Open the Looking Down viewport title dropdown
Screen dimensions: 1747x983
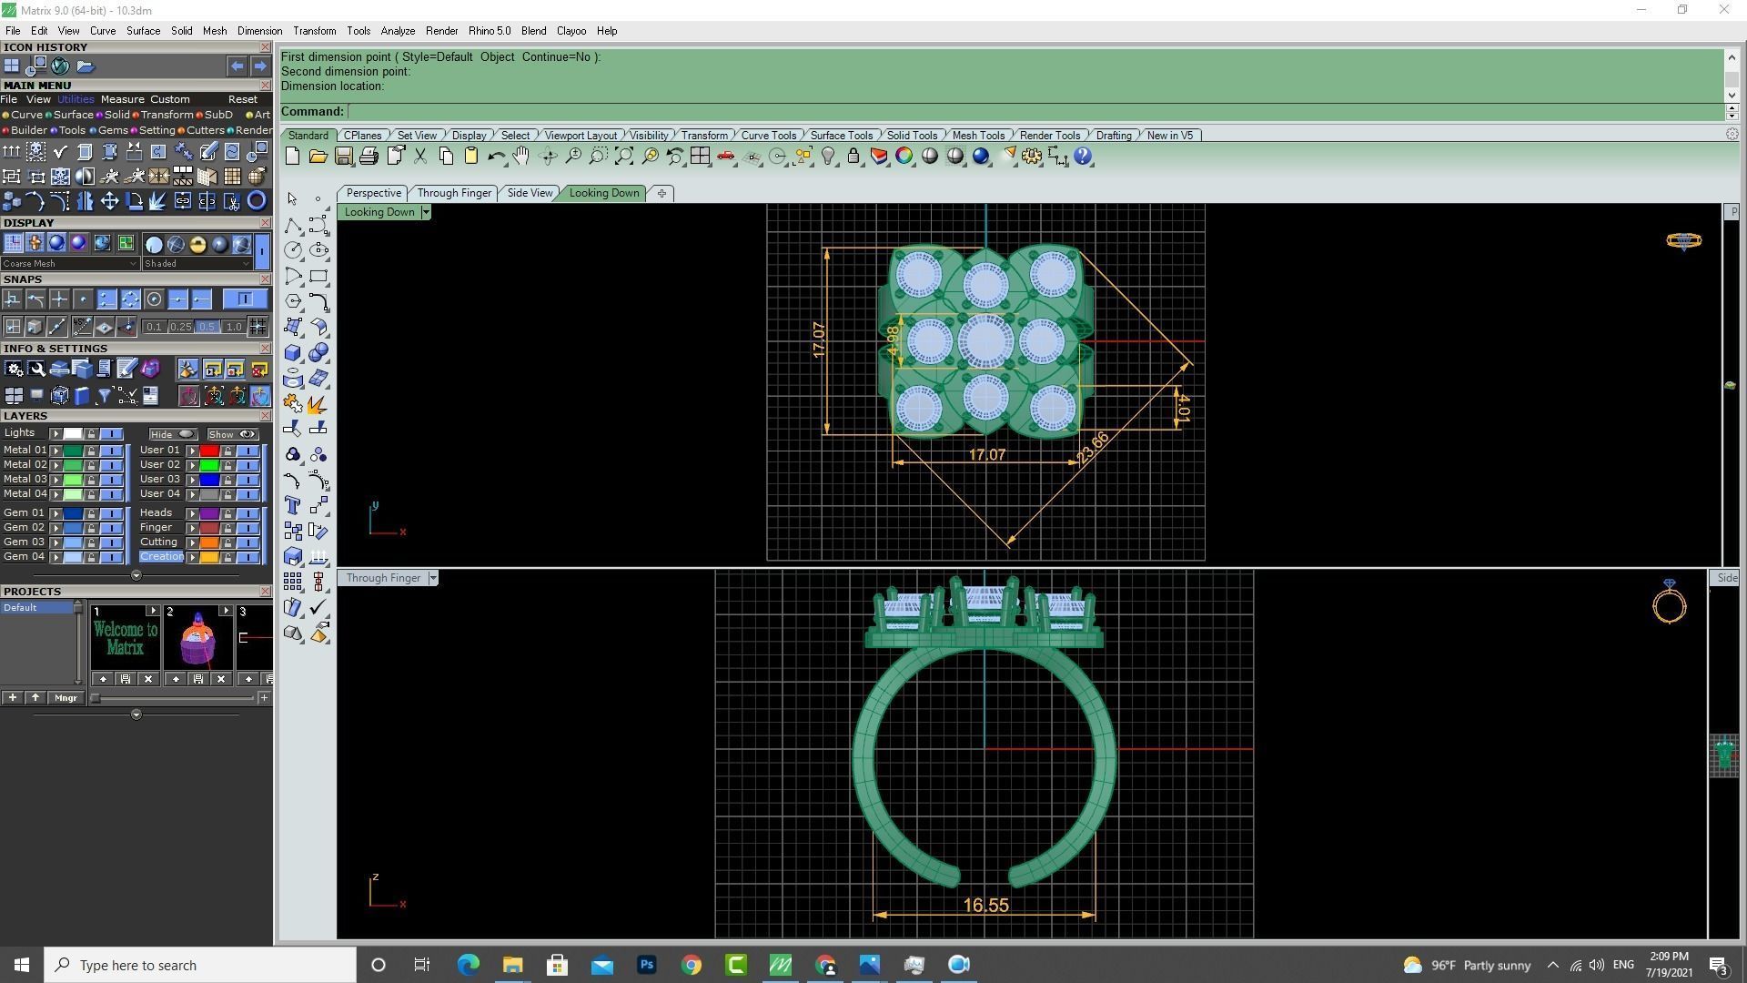[425, 212]
